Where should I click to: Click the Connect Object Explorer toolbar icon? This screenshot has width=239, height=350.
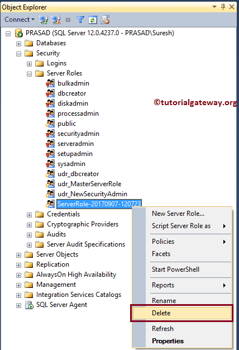[44, 20]
